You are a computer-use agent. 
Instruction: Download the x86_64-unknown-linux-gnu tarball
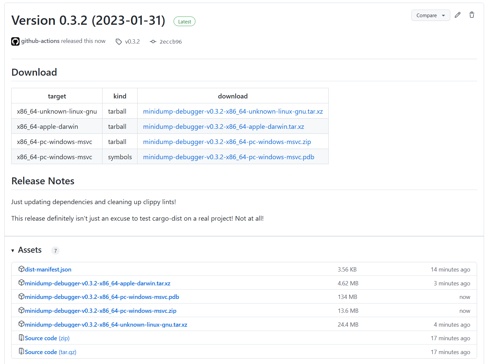tap(233, 111)
